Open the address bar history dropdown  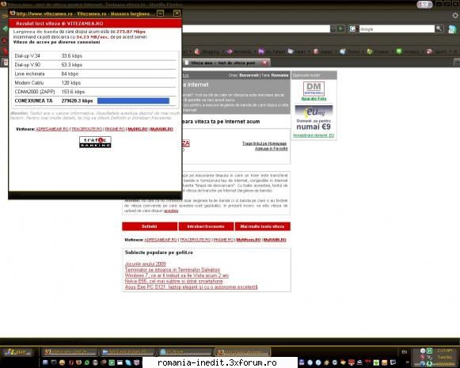click(x=333, y=28)
